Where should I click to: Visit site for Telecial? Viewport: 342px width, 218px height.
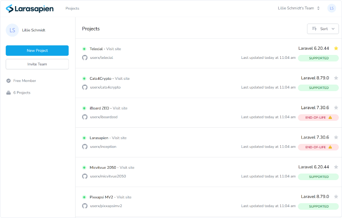click(114, 49)
